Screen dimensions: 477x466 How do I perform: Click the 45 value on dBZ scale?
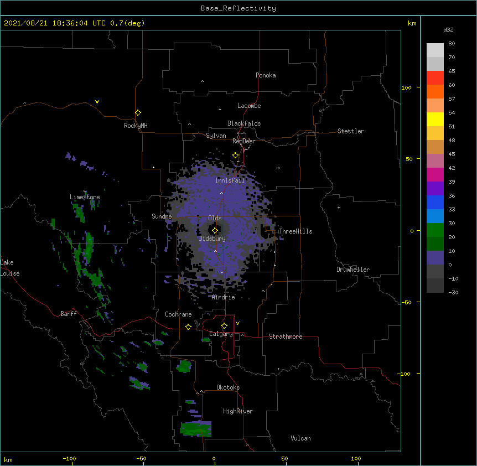pos(452,154)
